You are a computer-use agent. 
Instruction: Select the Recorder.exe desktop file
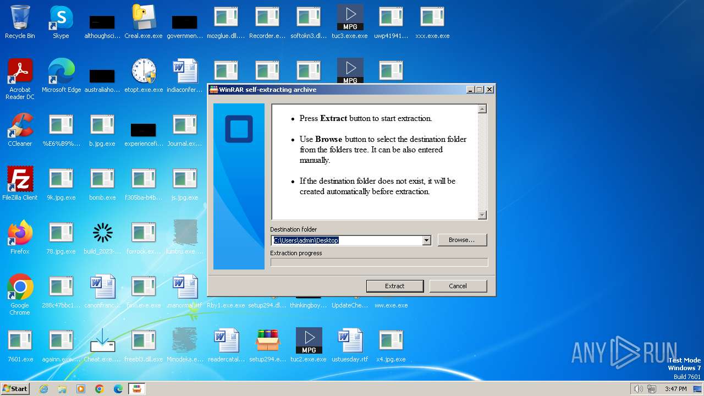coord(267,22)
